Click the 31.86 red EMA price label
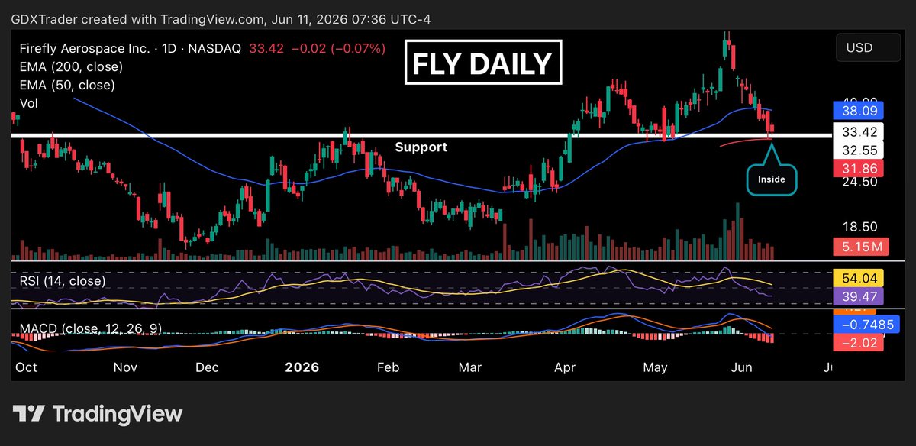Image resolution: width=916 pixels, height=446 pixels. tap(857, 168)
